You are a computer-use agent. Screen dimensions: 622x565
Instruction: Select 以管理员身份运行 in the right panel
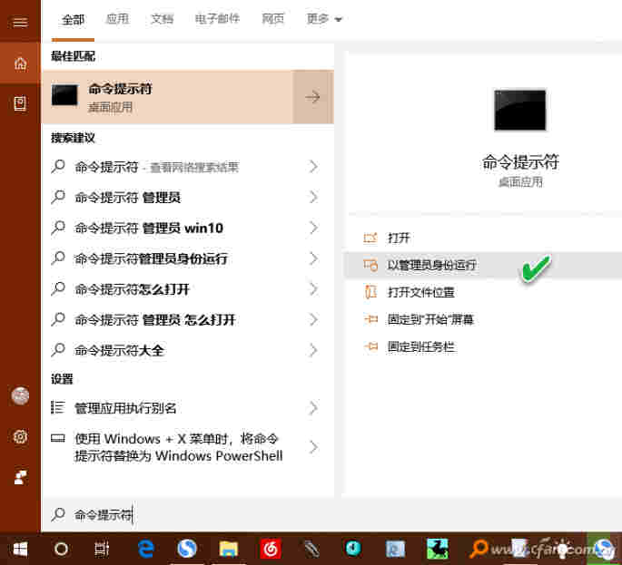point(483,265)
